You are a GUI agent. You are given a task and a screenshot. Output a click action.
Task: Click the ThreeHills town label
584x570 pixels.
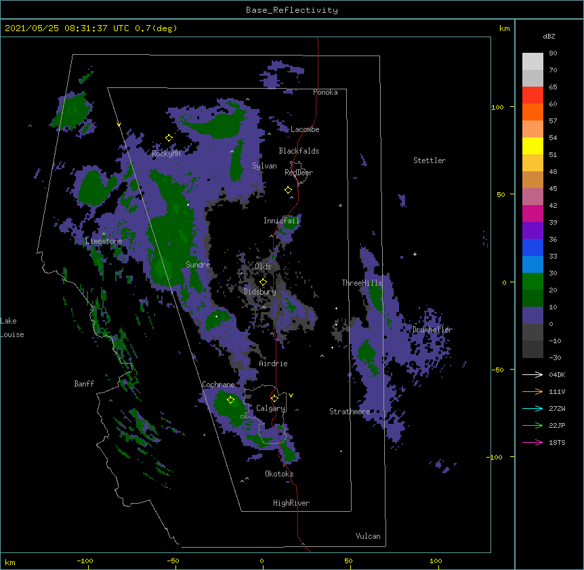click(362, 283)
